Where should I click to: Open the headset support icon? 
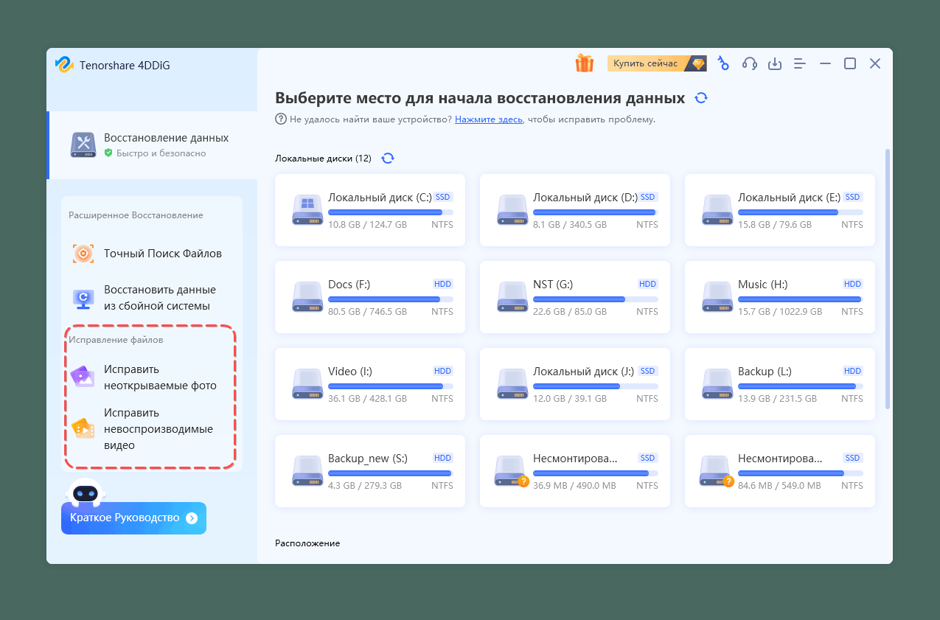[x=750, y=63]
